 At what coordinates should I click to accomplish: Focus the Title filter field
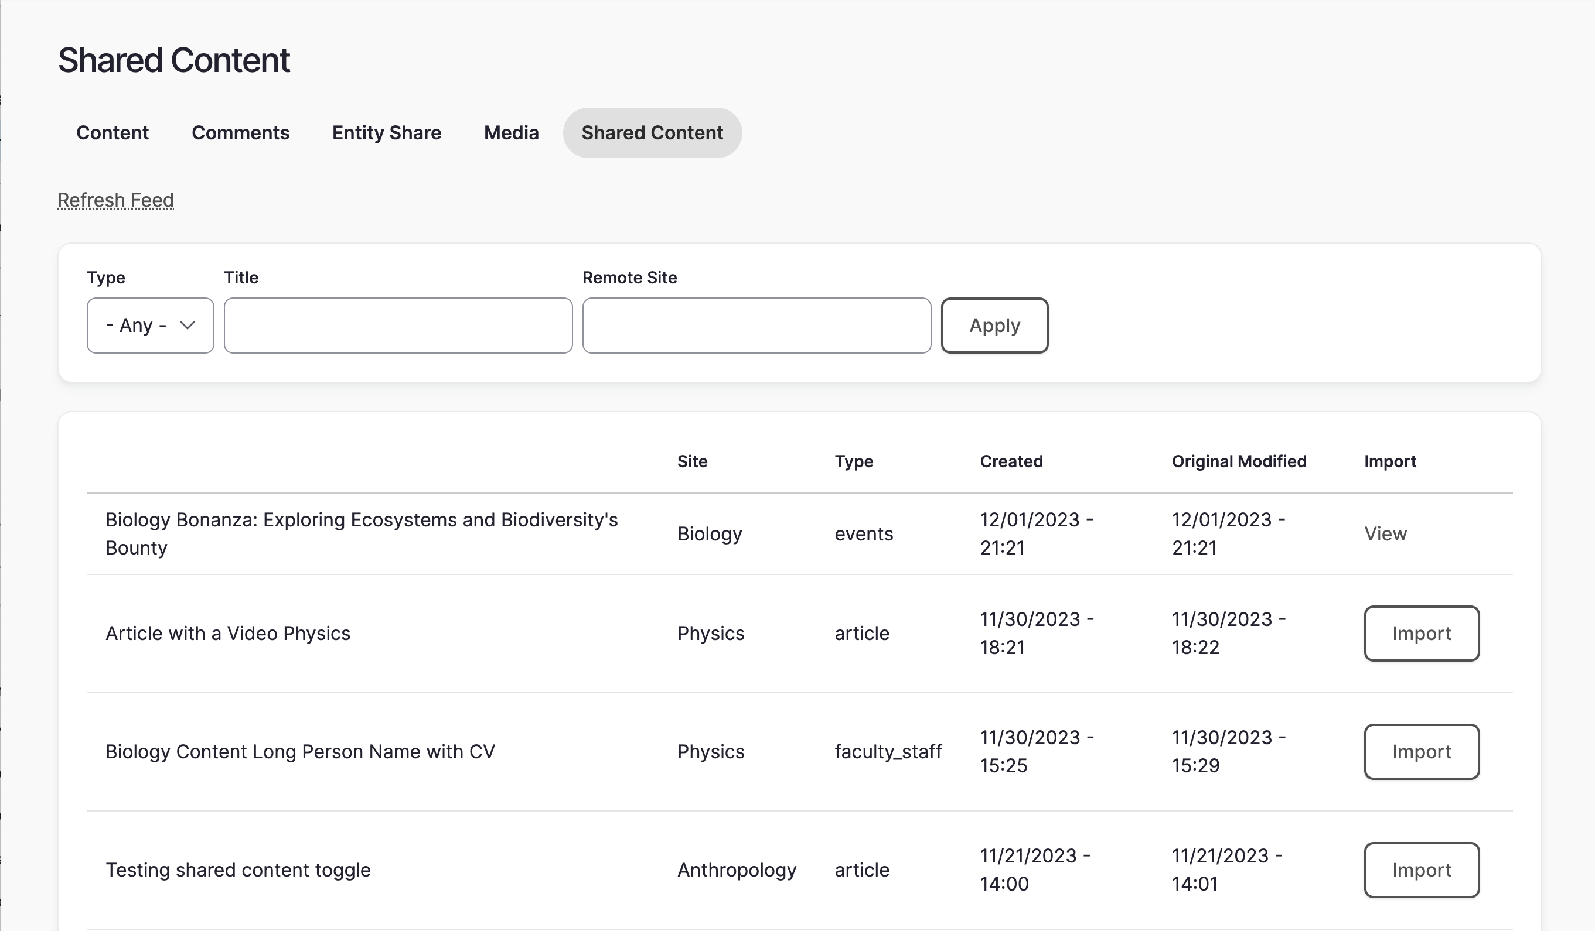click(398, 326)
